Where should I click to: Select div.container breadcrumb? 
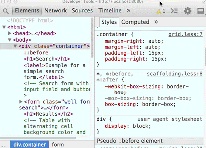point(30,145)
